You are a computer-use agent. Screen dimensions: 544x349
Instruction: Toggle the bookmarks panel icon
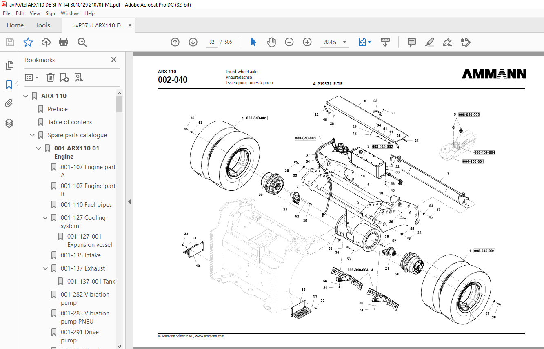[9, 85]
